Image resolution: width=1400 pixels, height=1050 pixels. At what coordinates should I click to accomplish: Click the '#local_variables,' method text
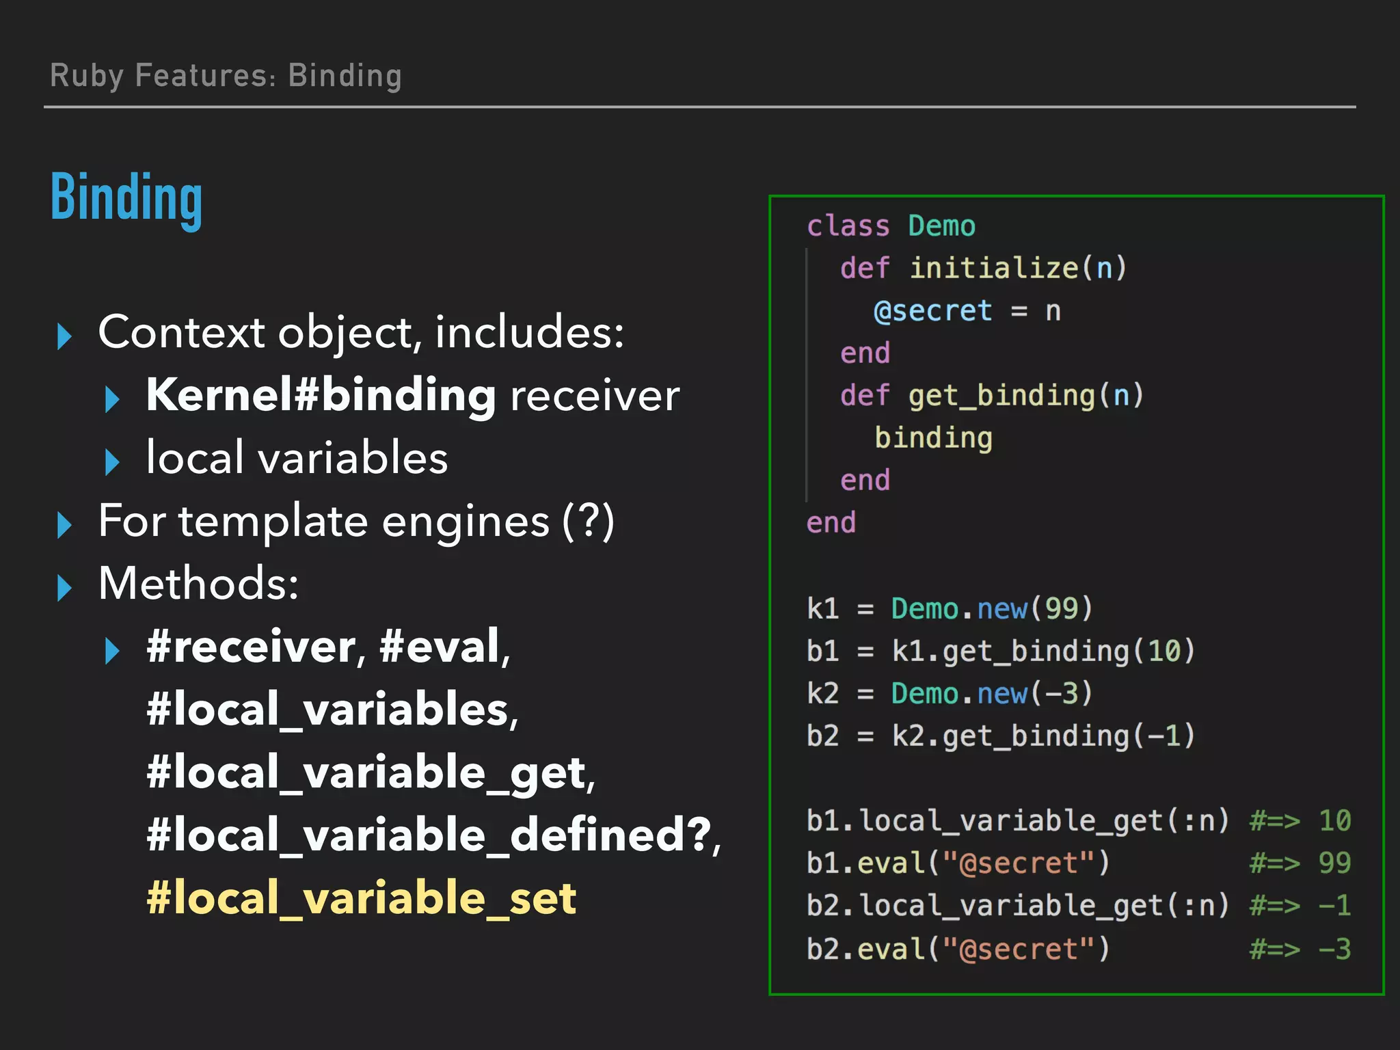click(332, 709)
